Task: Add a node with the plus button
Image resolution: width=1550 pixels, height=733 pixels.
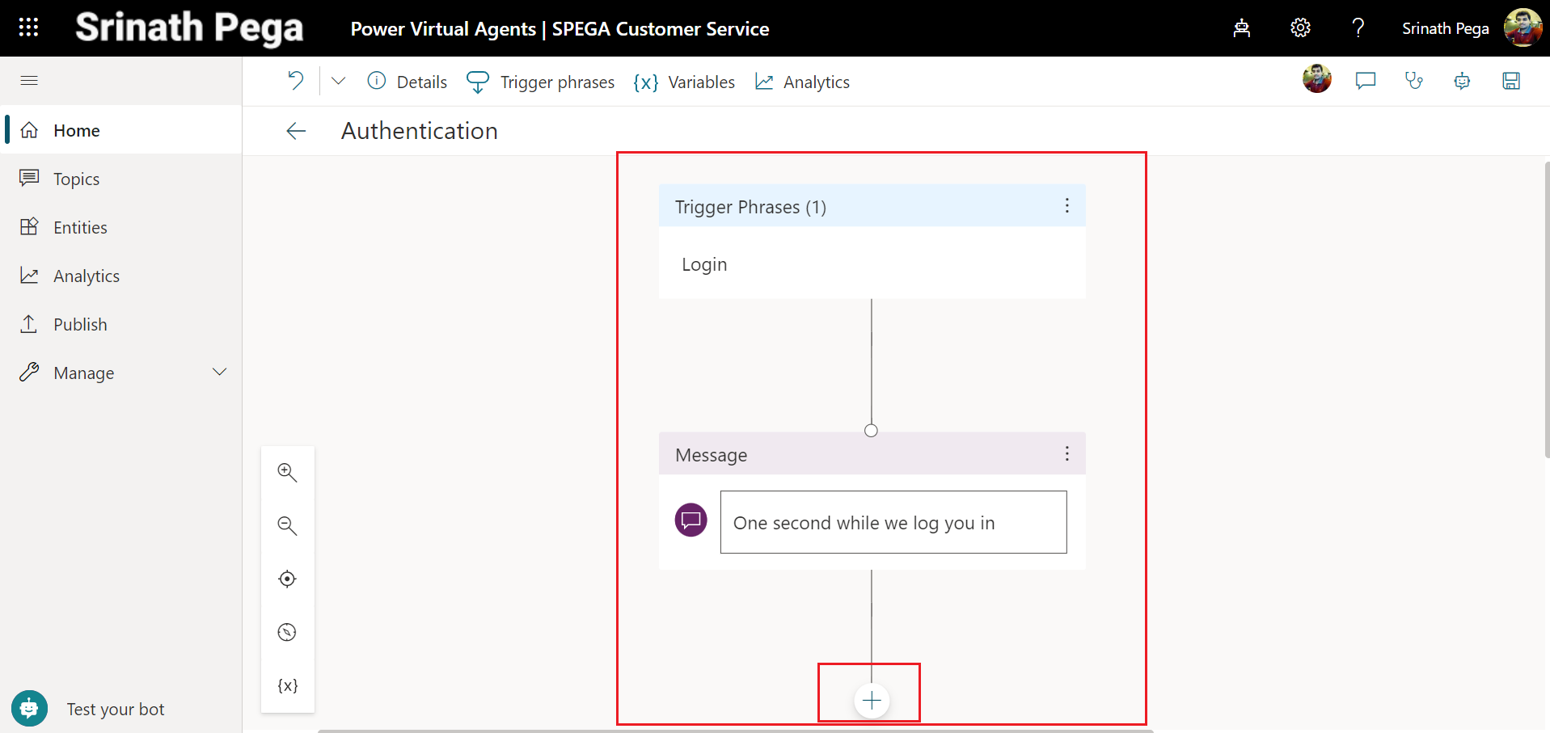Action: coord(871,700)
